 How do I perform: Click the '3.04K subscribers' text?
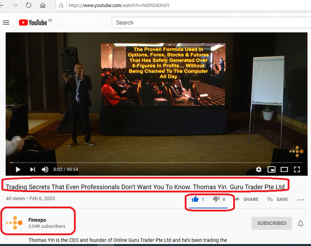pos(47,226)
